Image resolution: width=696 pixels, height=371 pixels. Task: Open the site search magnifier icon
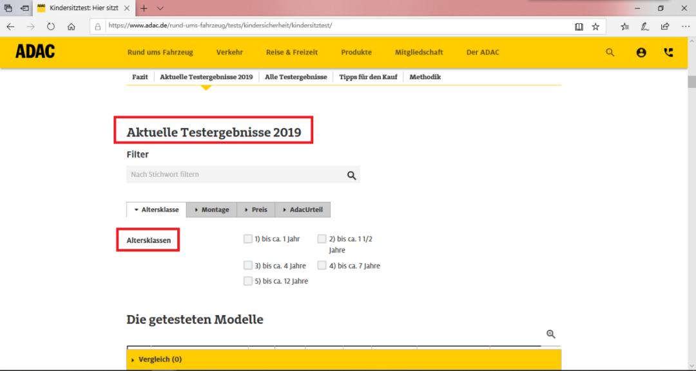pyautogui.click(x=610, y=52)
